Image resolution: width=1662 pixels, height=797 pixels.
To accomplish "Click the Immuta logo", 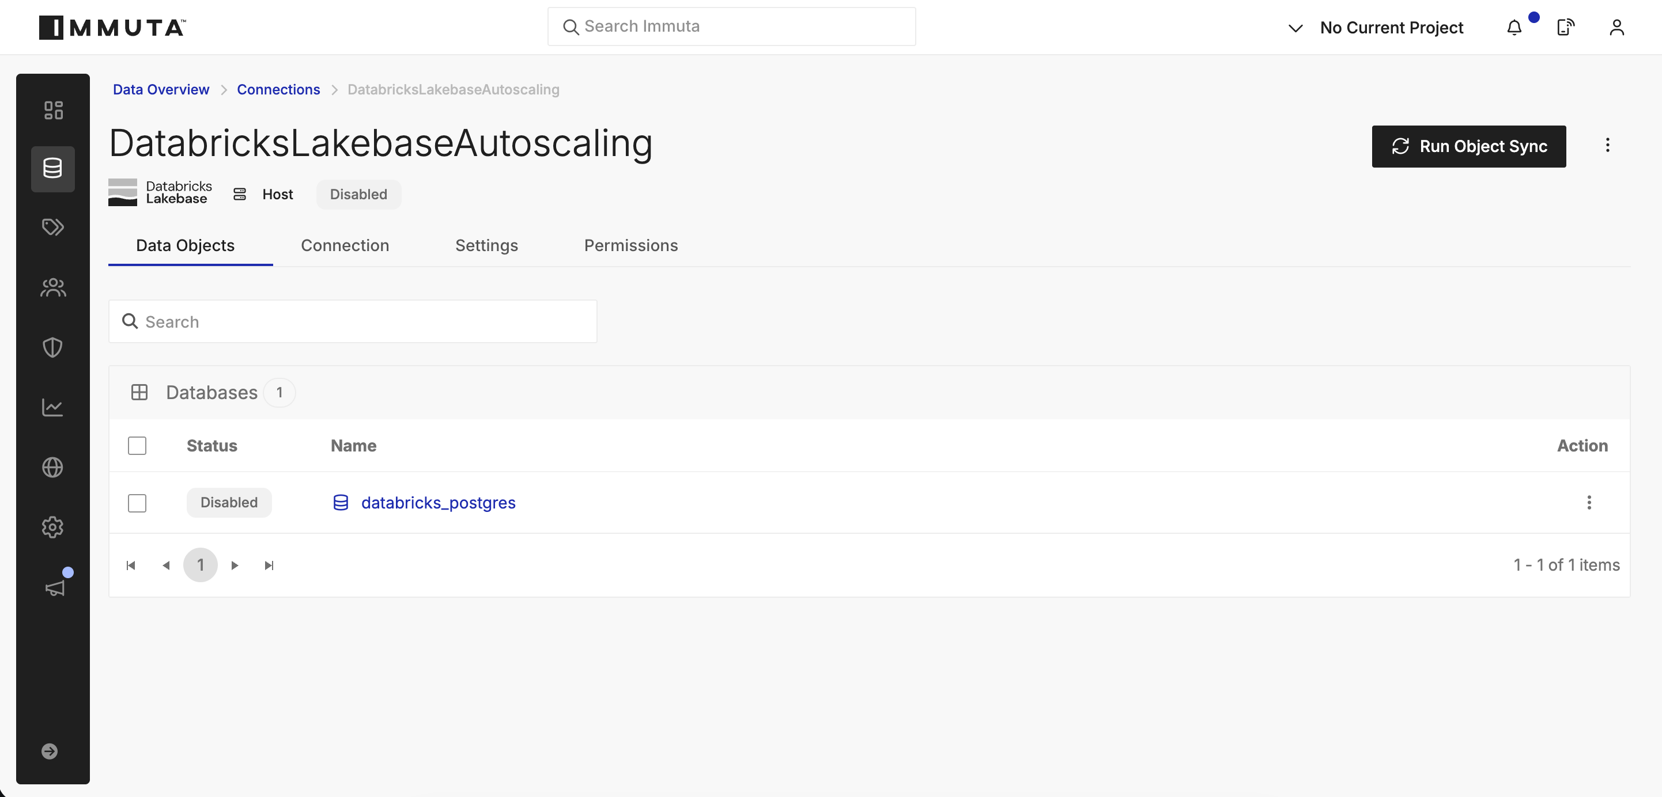I will tap(113, 28).
